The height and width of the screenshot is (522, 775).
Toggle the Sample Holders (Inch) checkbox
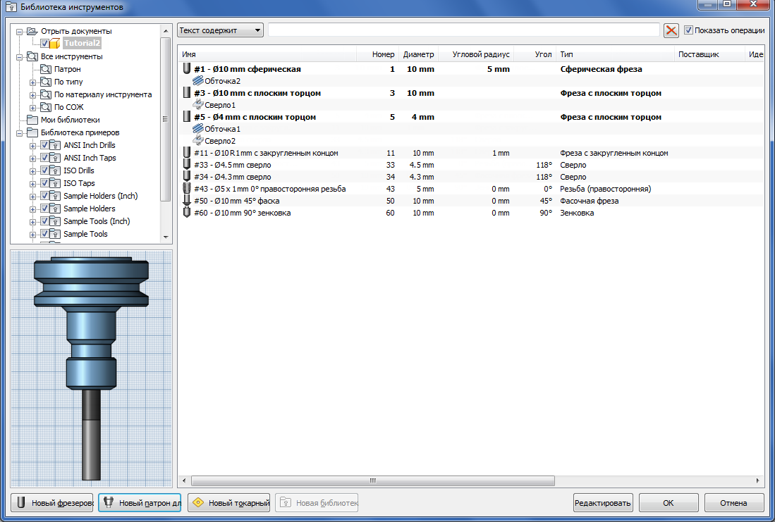(44, 196)
